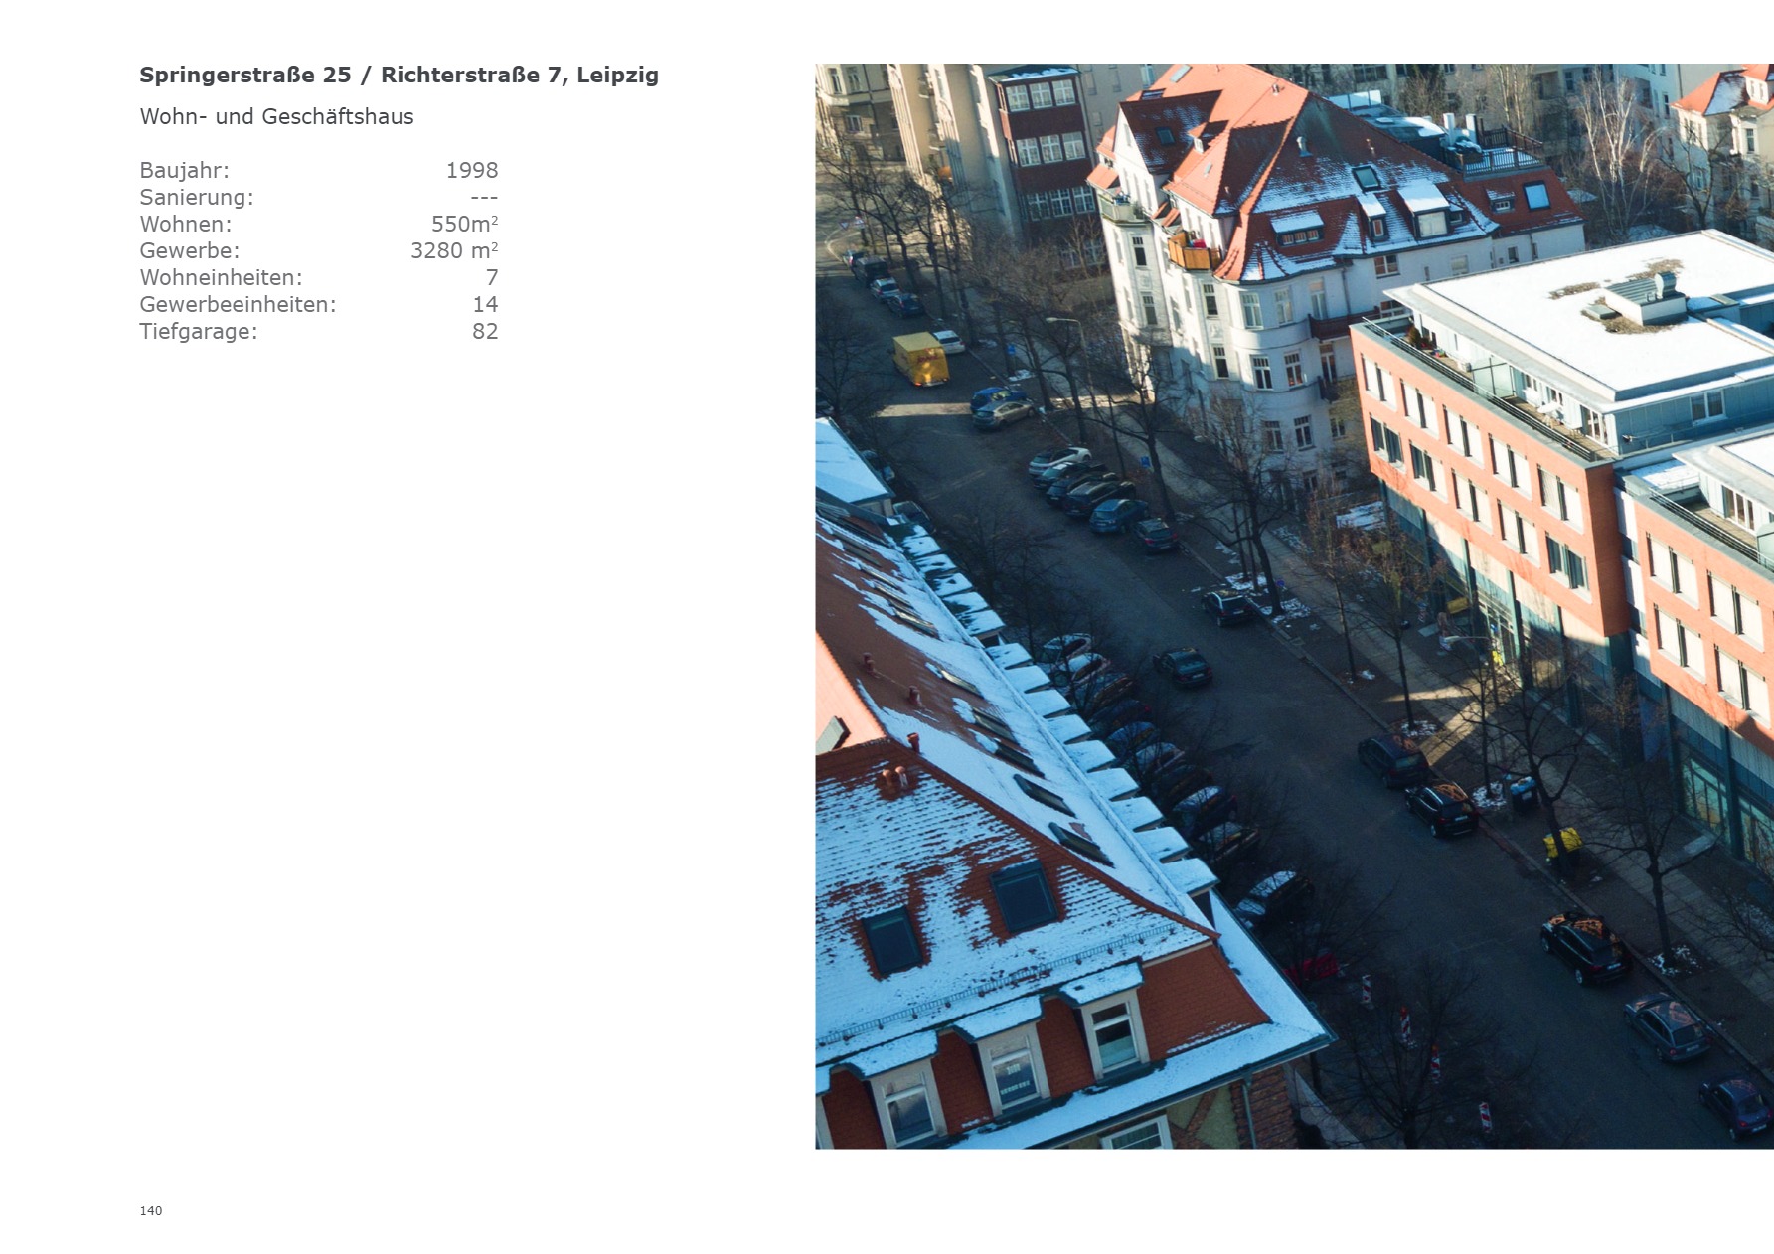Click the 3280 m² commercial area value
Viewport: 1774px width, 1254px height.
(453, 251)
